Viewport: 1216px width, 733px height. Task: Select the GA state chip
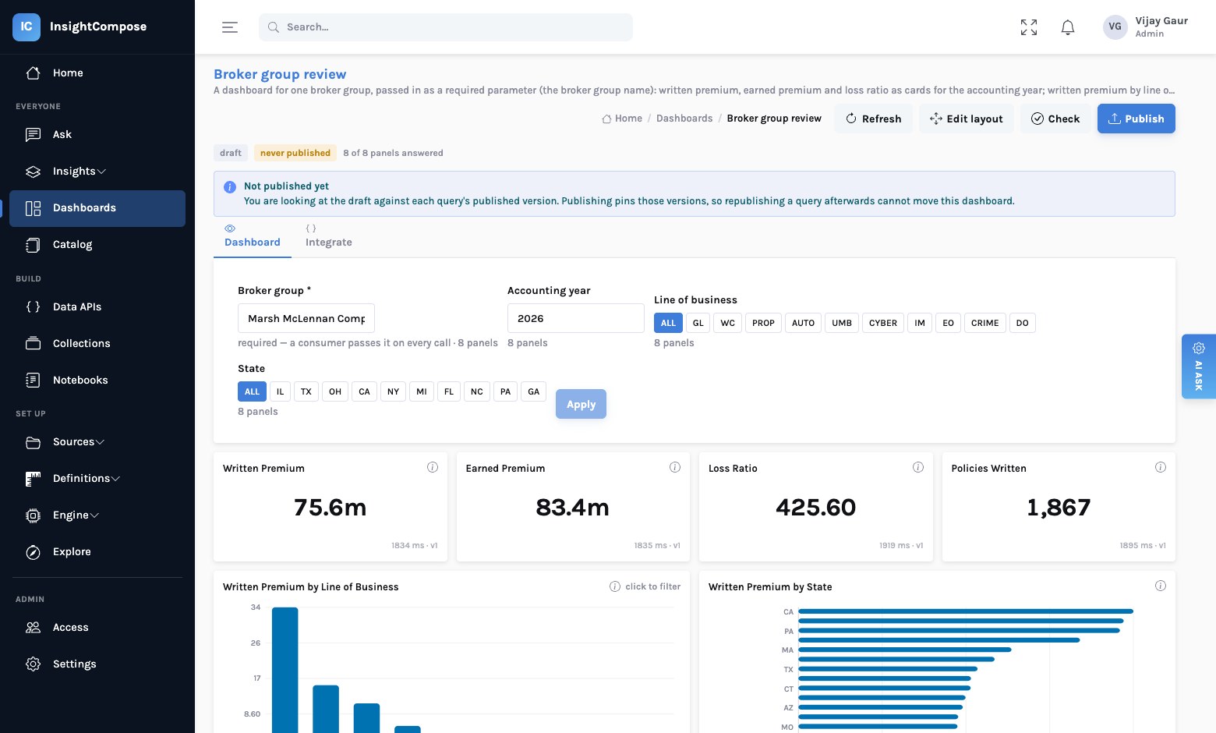pyautogui.click(x=534, y=391)
